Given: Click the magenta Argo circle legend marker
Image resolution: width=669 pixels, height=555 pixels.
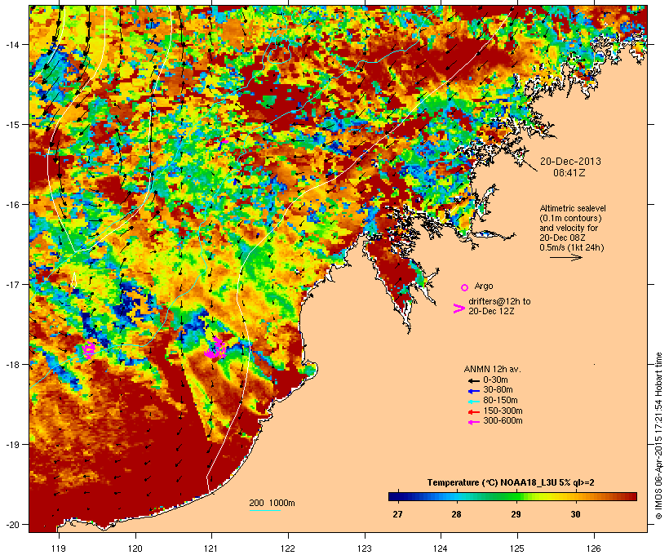Looking at the screenshot, I should [465, 287].
